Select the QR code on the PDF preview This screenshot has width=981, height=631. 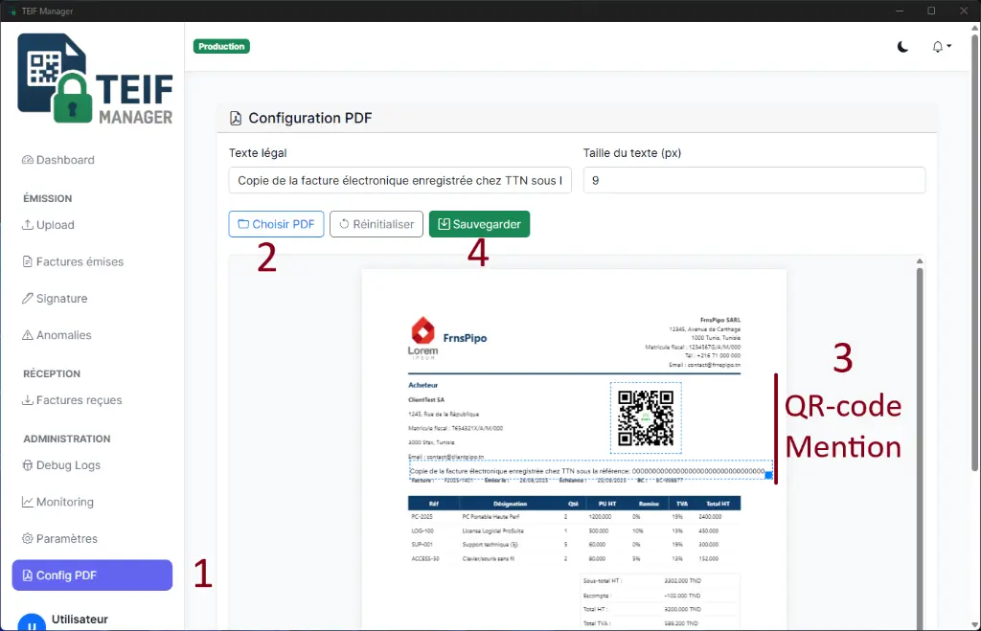(646, 418)
